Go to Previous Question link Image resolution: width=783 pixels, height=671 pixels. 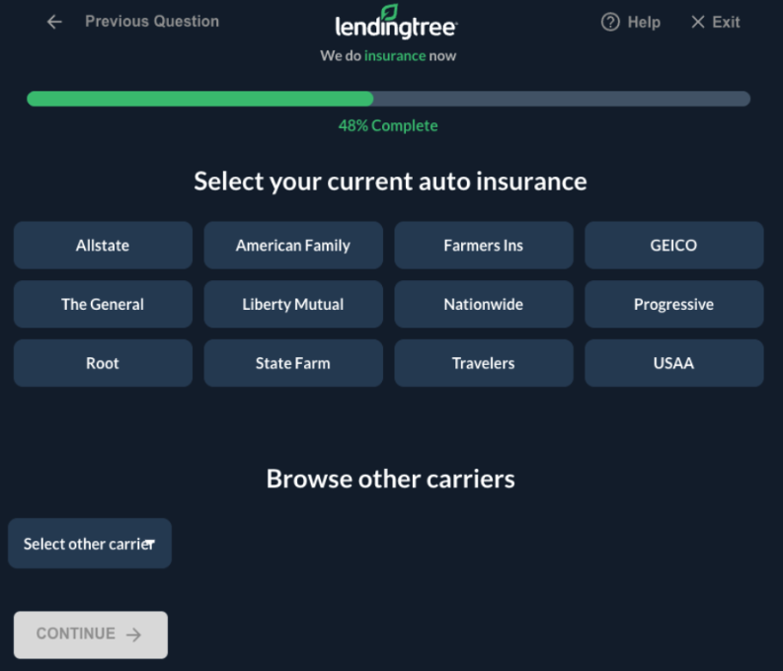point(152,21)
